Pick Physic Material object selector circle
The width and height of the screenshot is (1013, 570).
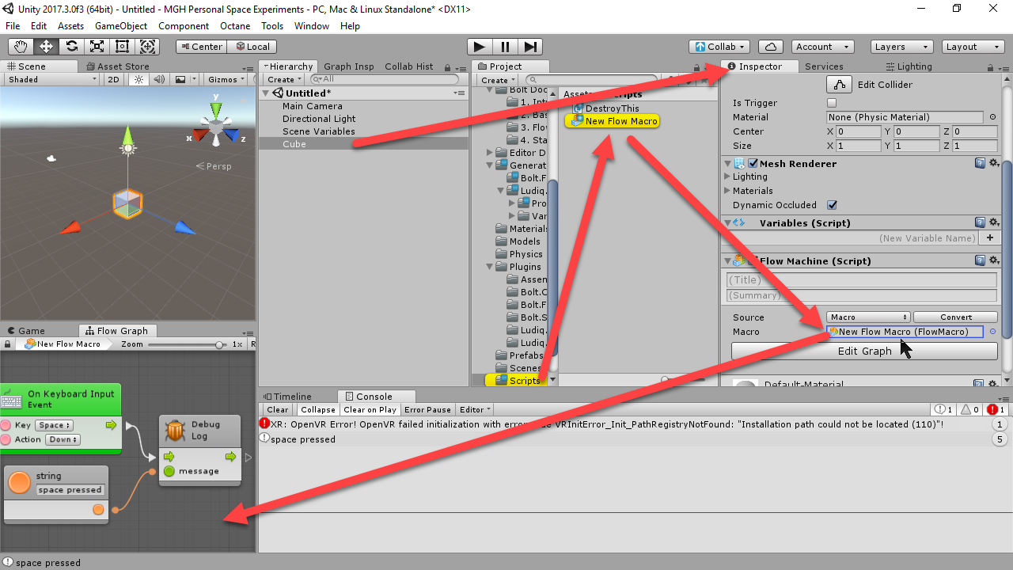pyautogui.click(x=992, y=117)
